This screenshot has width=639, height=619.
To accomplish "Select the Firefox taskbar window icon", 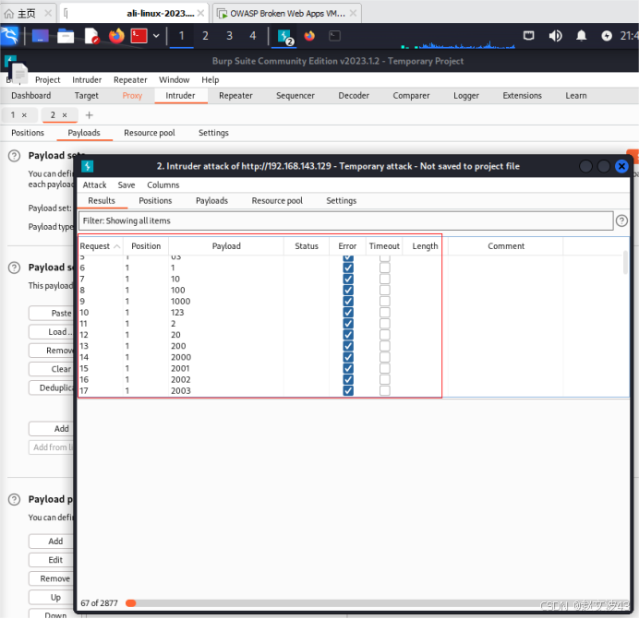I will [x=309, y=36].
